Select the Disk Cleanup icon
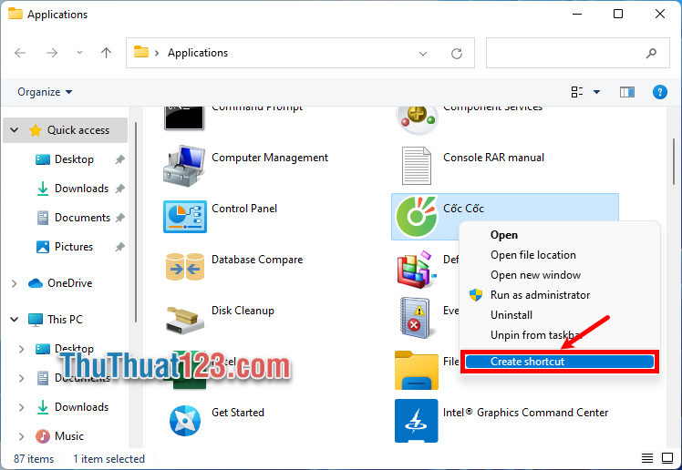 (185, 320)
